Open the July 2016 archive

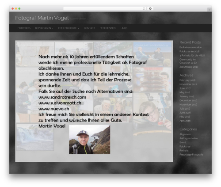[x=185, y=109]
